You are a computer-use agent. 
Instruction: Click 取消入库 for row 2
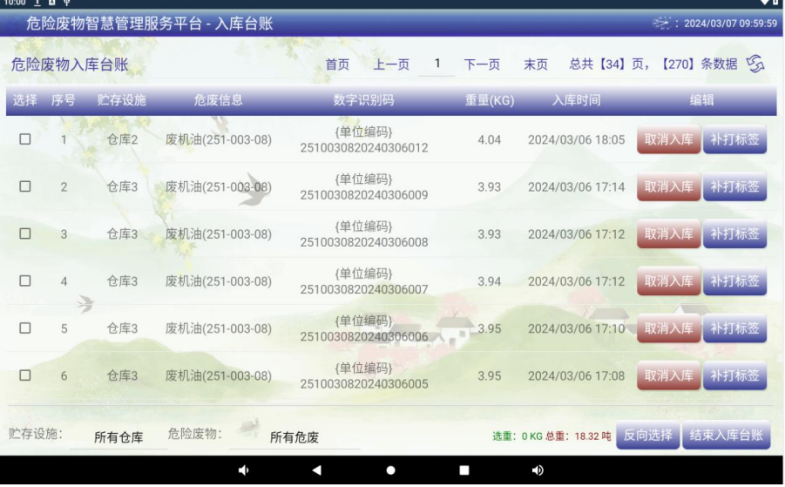pyautogui.click(x=668, y=186)
